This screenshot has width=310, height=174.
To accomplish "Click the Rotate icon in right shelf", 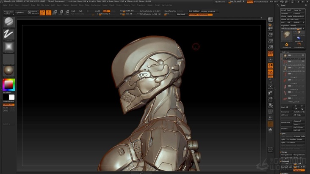I will 270,106.
